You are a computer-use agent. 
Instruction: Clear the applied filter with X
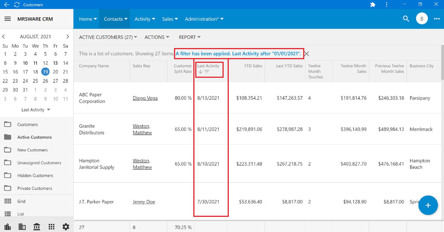click(x=307, y=53)
